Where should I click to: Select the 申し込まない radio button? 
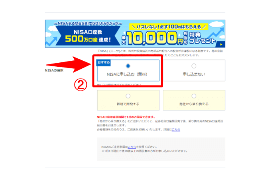(x=194, y=66)
